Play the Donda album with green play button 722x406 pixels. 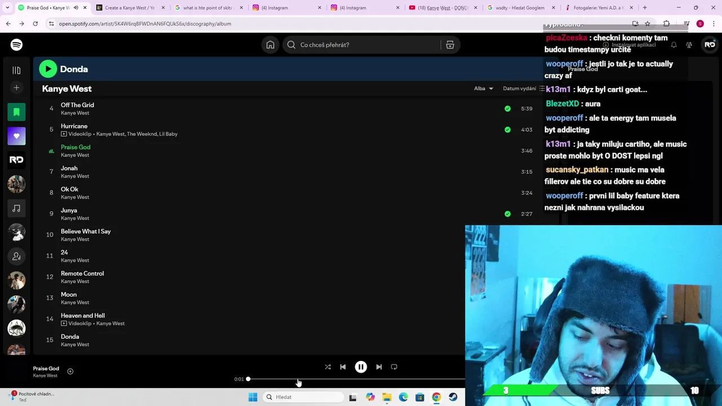pyautogui.click(x=48, y=69)
